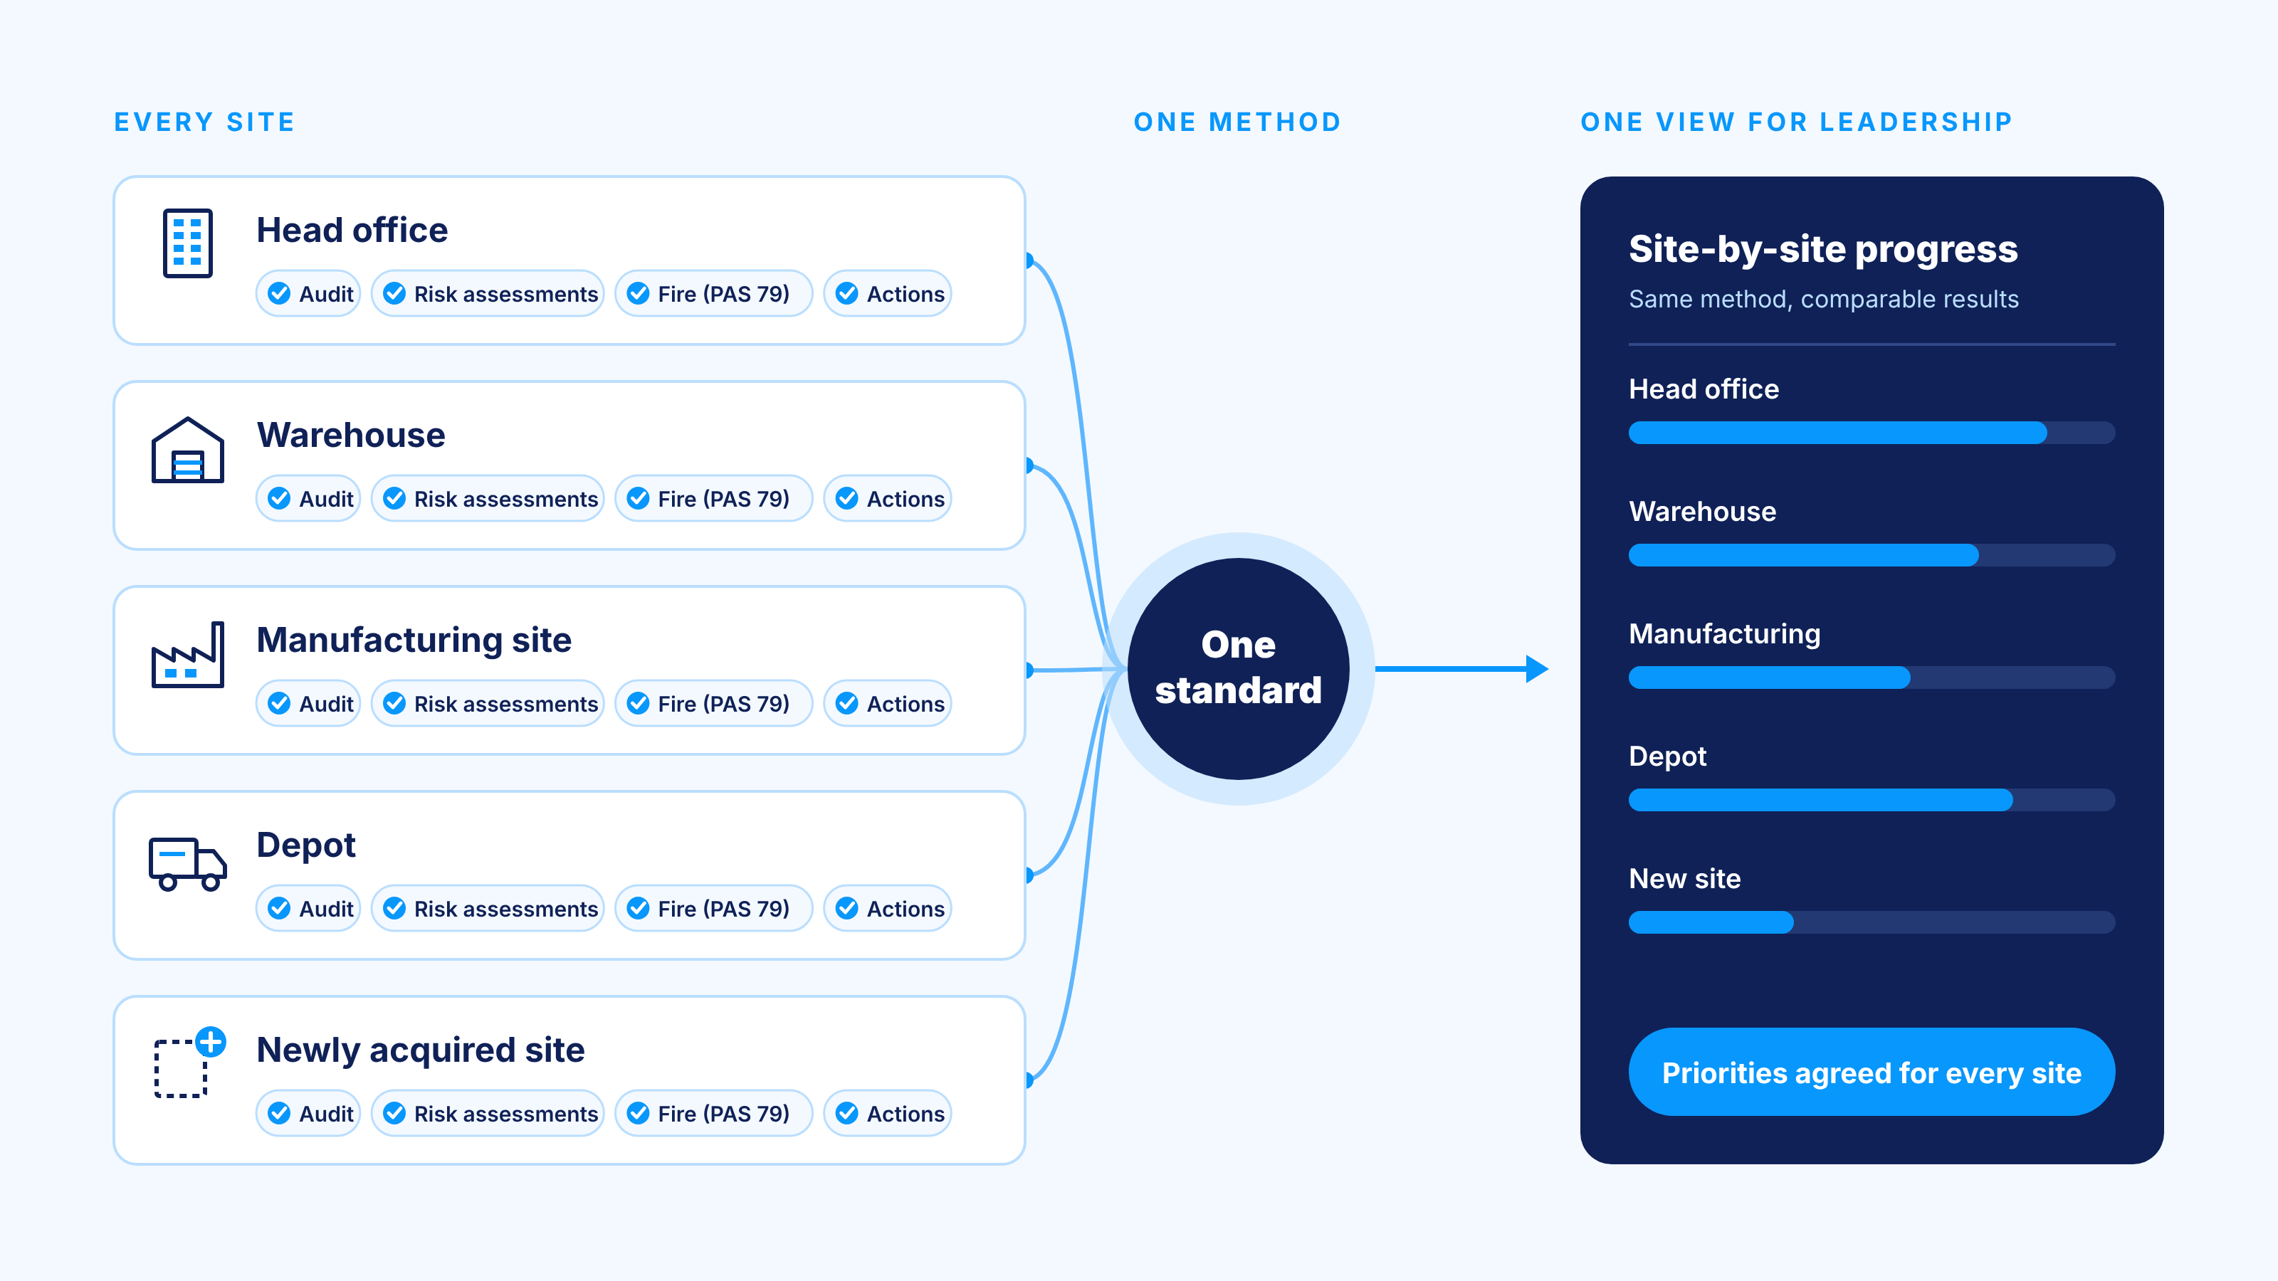Select Fire (PAS 79) chip under Warehouse
The width and height of the screenshot is (2278, 1281).
coord(713,499)
